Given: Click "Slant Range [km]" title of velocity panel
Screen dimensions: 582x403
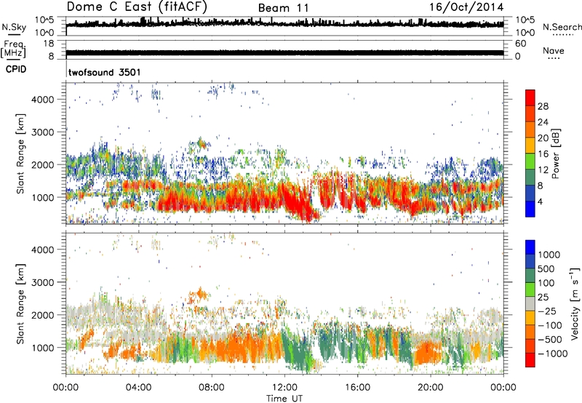Looking at the screenshot, I should coord(20,304).
